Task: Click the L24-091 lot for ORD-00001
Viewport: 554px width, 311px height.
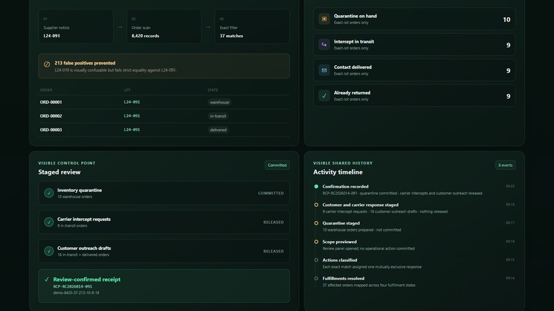Action: tap(132, 102)
